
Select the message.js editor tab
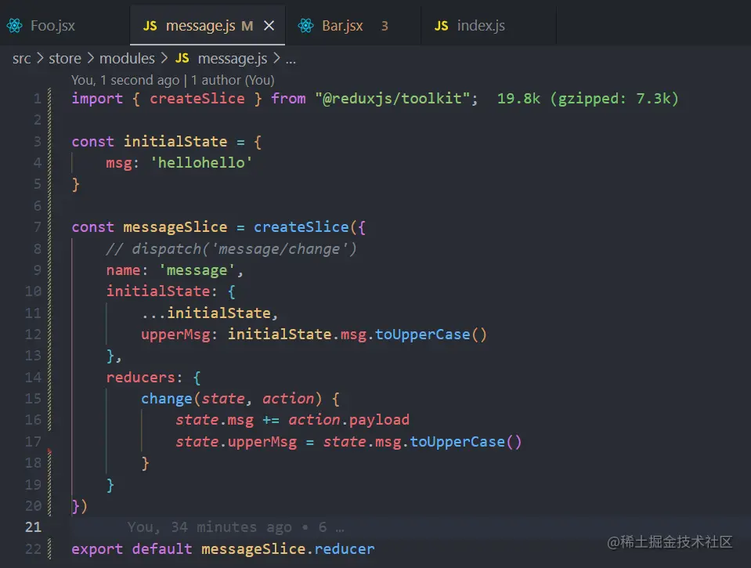(x=208, y=25)
